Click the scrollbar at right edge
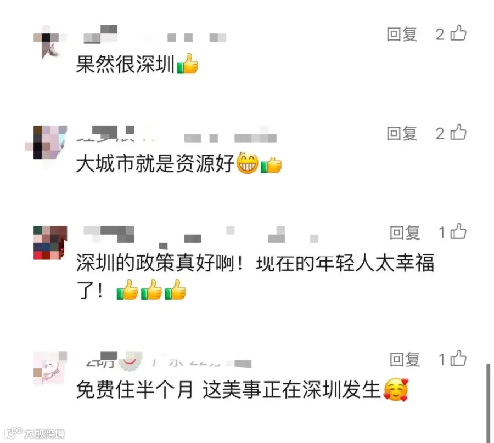The height and width of the screenshot is (443, 494). (x=488, y=403)
